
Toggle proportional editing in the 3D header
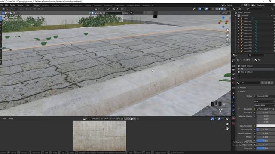coord(122,9)
